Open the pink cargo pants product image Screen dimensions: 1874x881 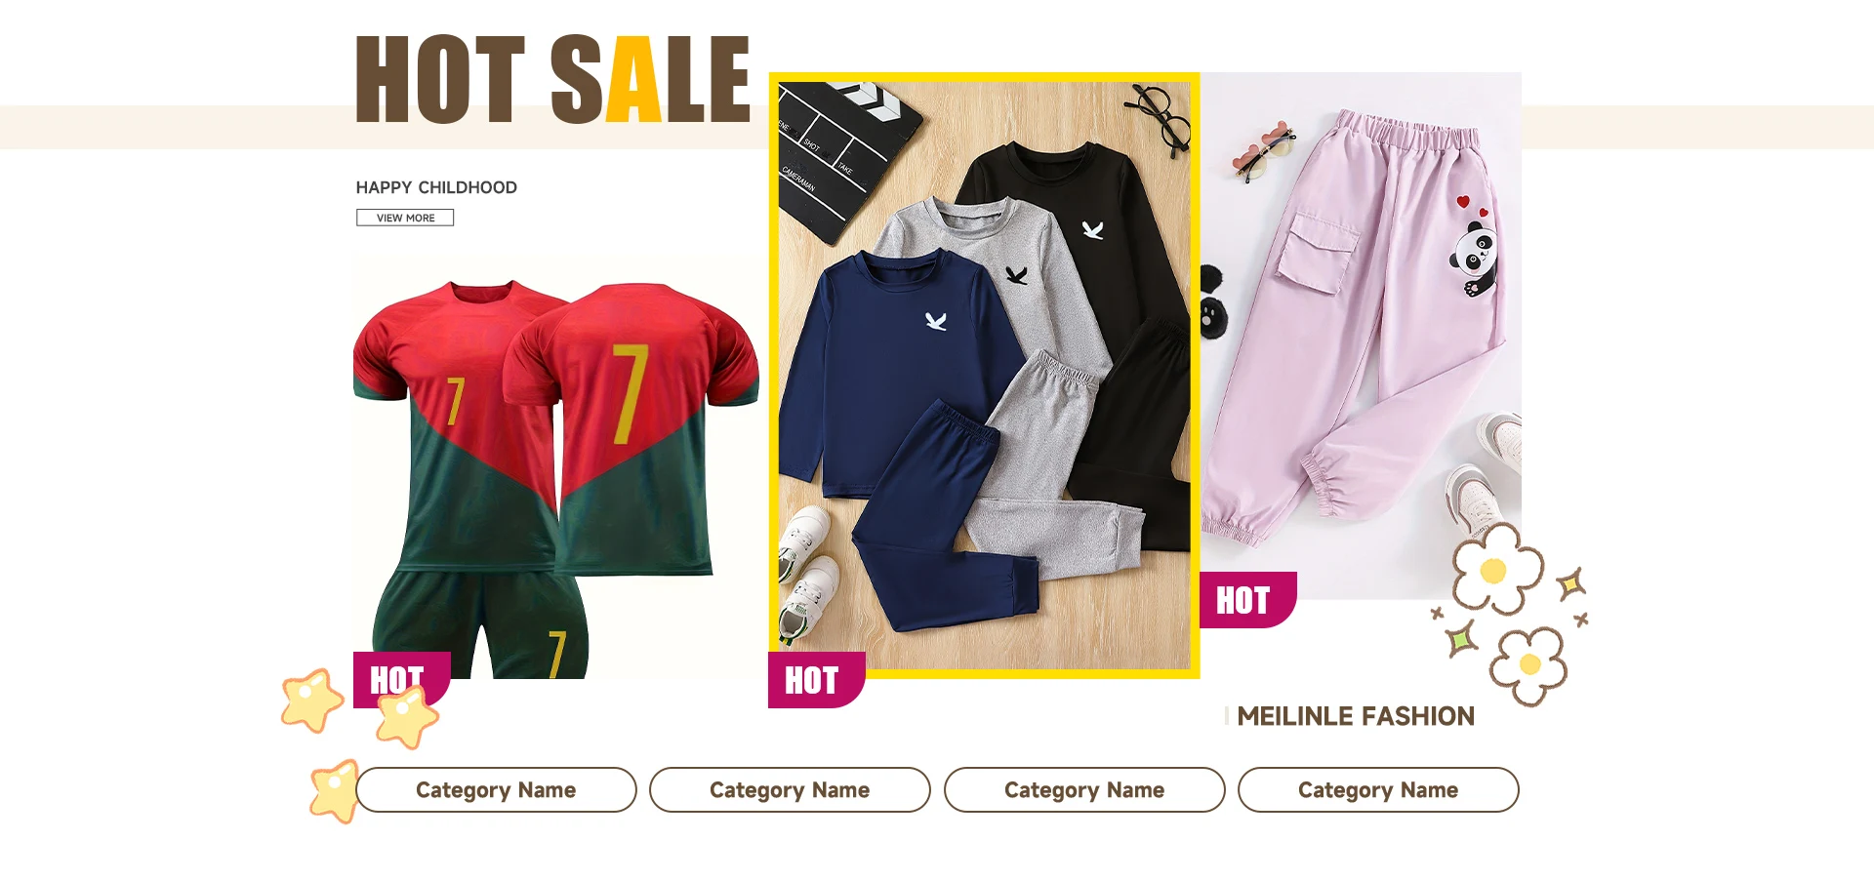(x=1361, y=336)
